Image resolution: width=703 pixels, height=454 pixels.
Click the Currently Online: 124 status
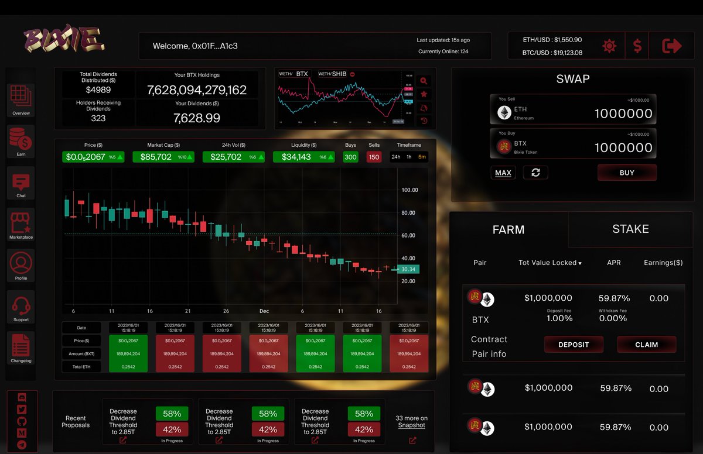tap(443, 51)
